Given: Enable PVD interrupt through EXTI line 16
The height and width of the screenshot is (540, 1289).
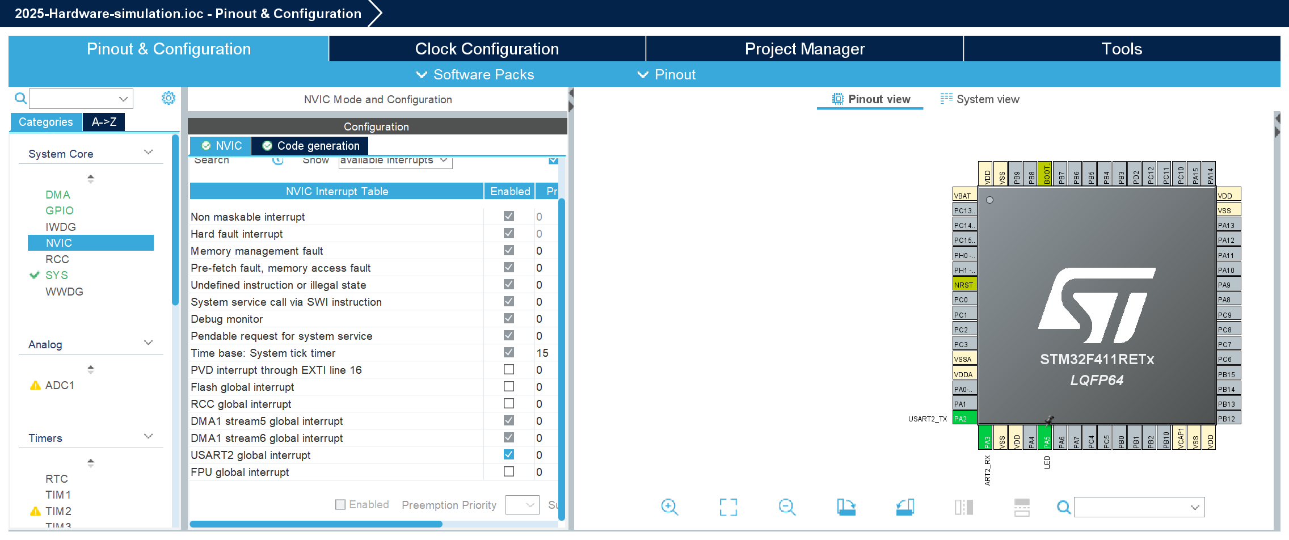Looking at the screenshot, I should click(509, 369).
